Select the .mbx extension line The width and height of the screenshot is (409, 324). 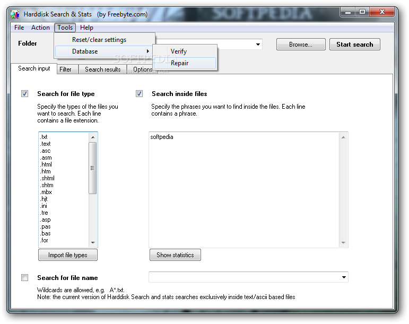pos(46,192)
